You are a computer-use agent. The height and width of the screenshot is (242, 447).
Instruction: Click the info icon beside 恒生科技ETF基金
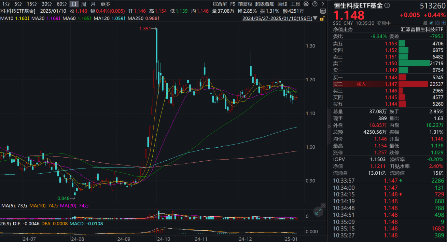pyautogui.click(x=387, y=5)
